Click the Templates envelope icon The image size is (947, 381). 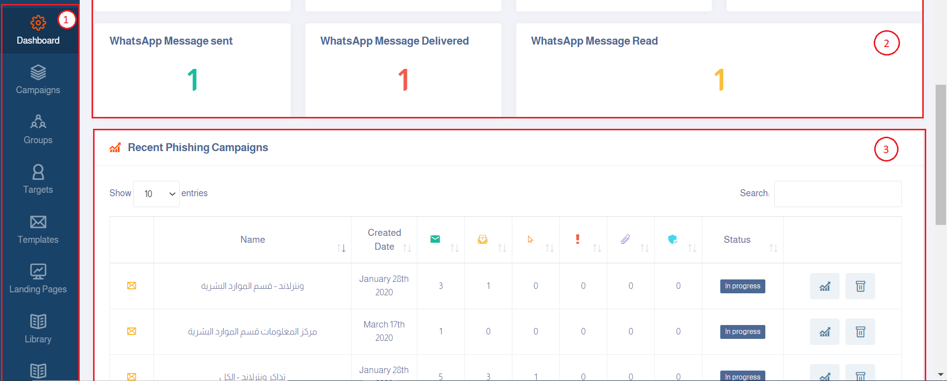[38, 222]
